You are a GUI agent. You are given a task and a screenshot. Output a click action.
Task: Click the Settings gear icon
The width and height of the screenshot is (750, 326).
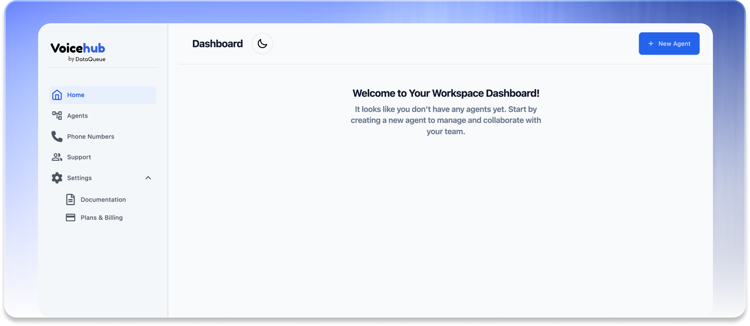tap(57, 178)
